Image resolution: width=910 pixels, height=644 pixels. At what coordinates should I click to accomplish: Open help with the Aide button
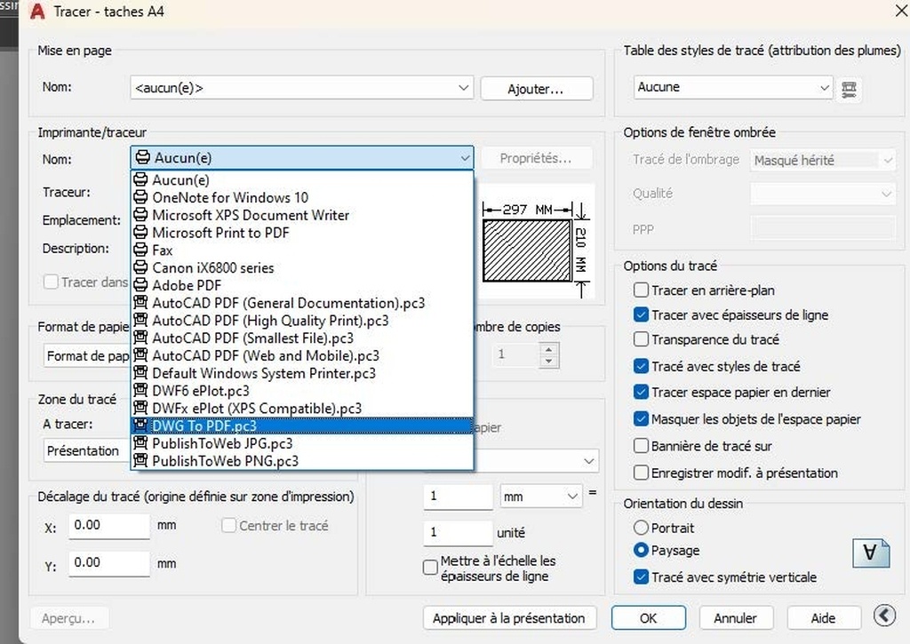coord(823,618)
